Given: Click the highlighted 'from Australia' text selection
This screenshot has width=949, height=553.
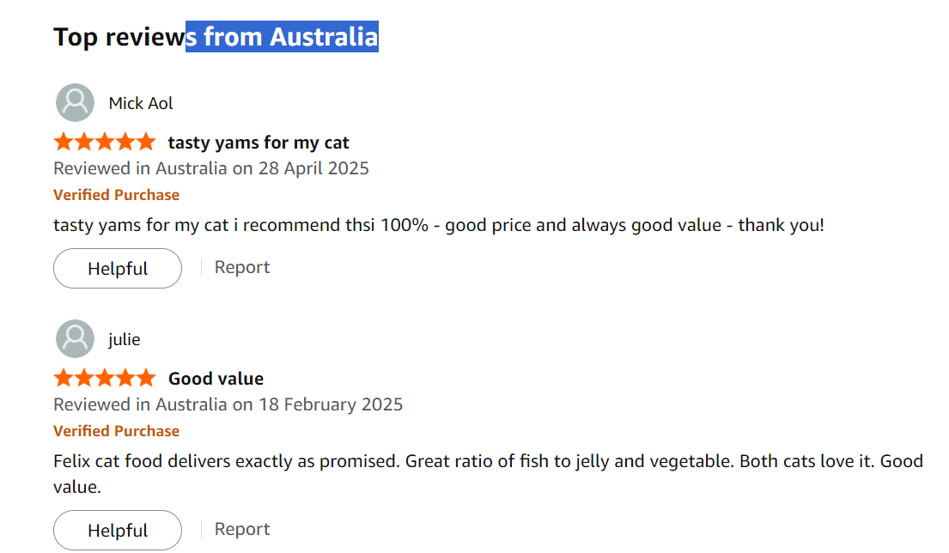Looking at the screenshot, I should (283, 37).
